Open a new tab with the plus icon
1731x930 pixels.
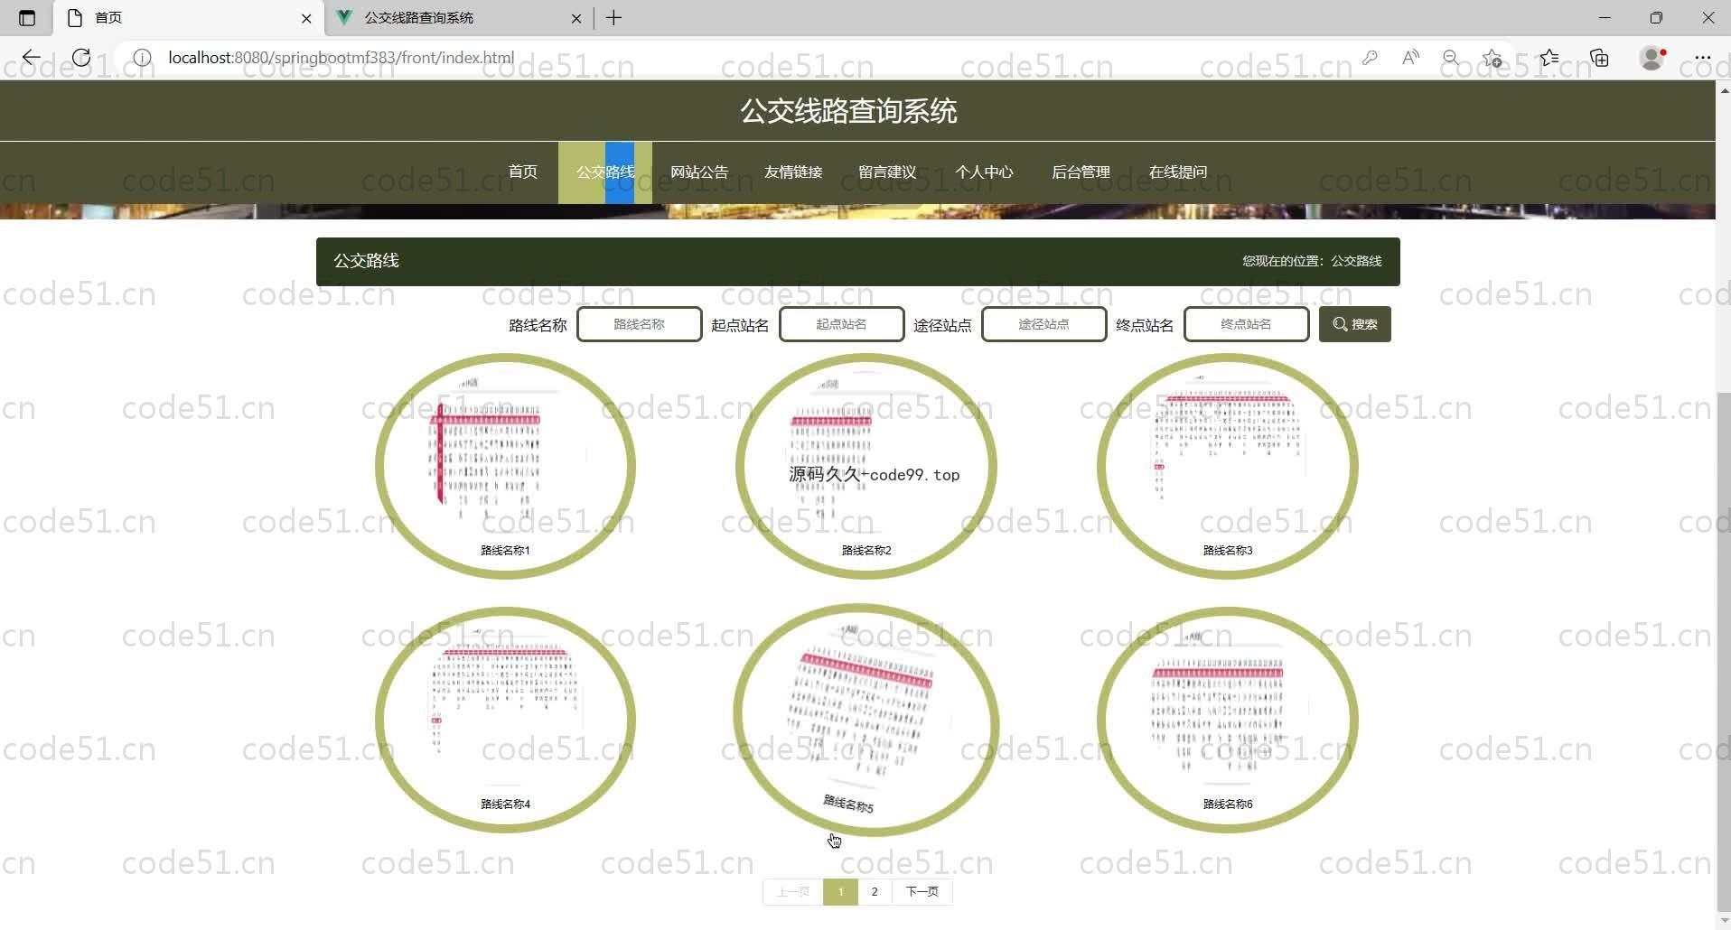tap(613, 18)
